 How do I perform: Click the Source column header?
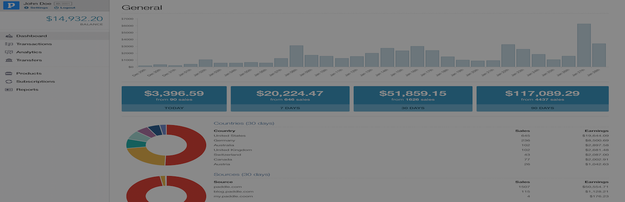[x=223, y=182]
